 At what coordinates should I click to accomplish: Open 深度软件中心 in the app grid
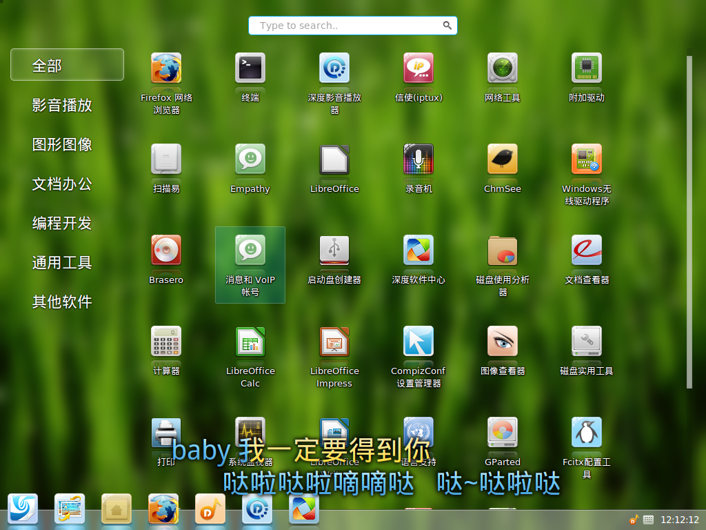point(418,250)
